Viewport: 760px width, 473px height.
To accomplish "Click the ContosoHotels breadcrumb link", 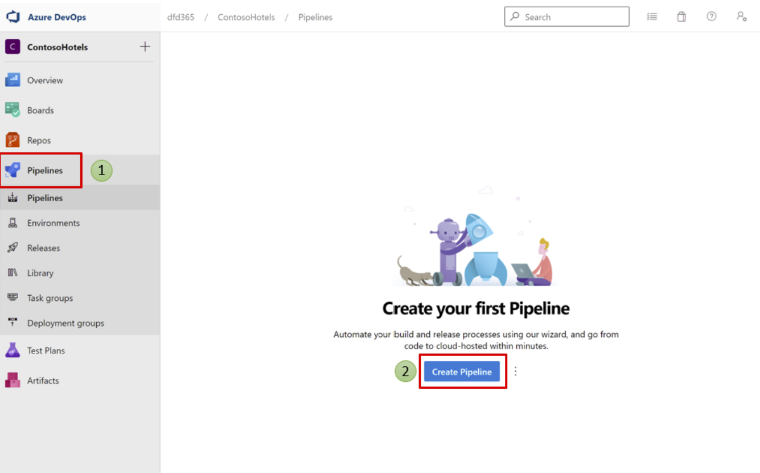I will [x=247, y=17].
